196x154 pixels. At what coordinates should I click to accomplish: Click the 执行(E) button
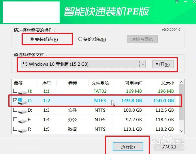pos(128,147)
